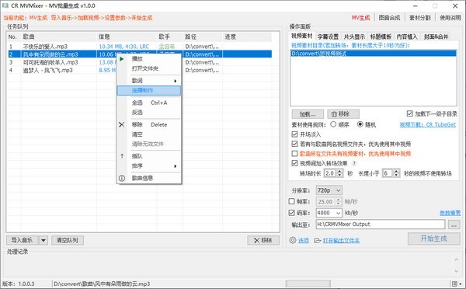Click the 清空队列 button
Viewport: 466px width, 289px height.
(68, 240)
